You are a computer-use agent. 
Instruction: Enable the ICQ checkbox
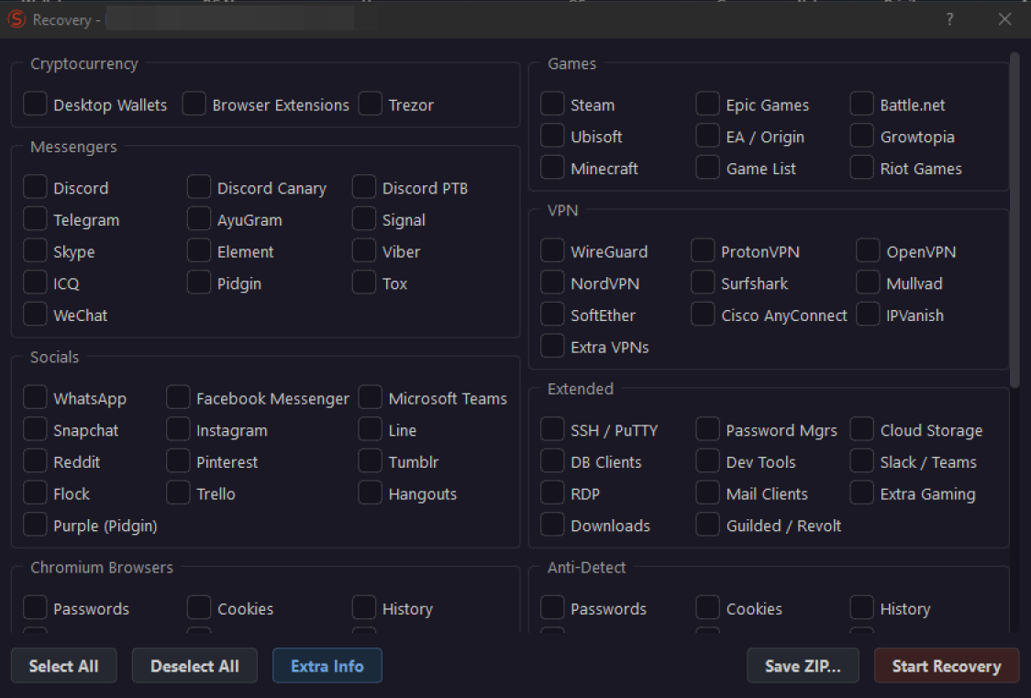35,282
